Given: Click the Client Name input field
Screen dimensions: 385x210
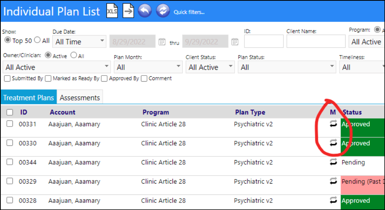Looking at the screenshot, I should 316,41.
